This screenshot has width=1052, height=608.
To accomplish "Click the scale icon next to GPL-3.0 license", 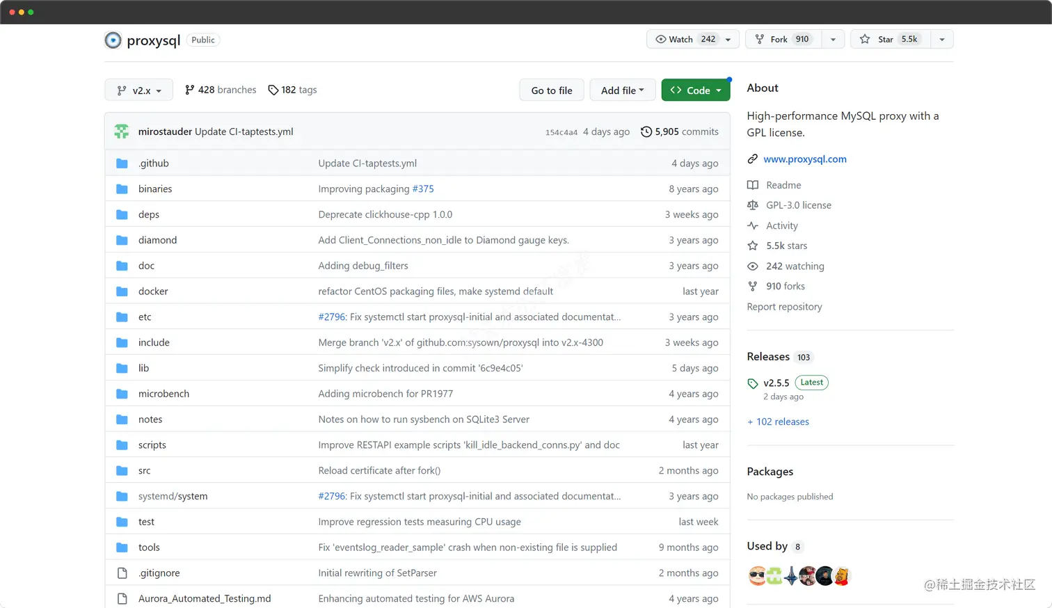I will (x=752, y=205).
